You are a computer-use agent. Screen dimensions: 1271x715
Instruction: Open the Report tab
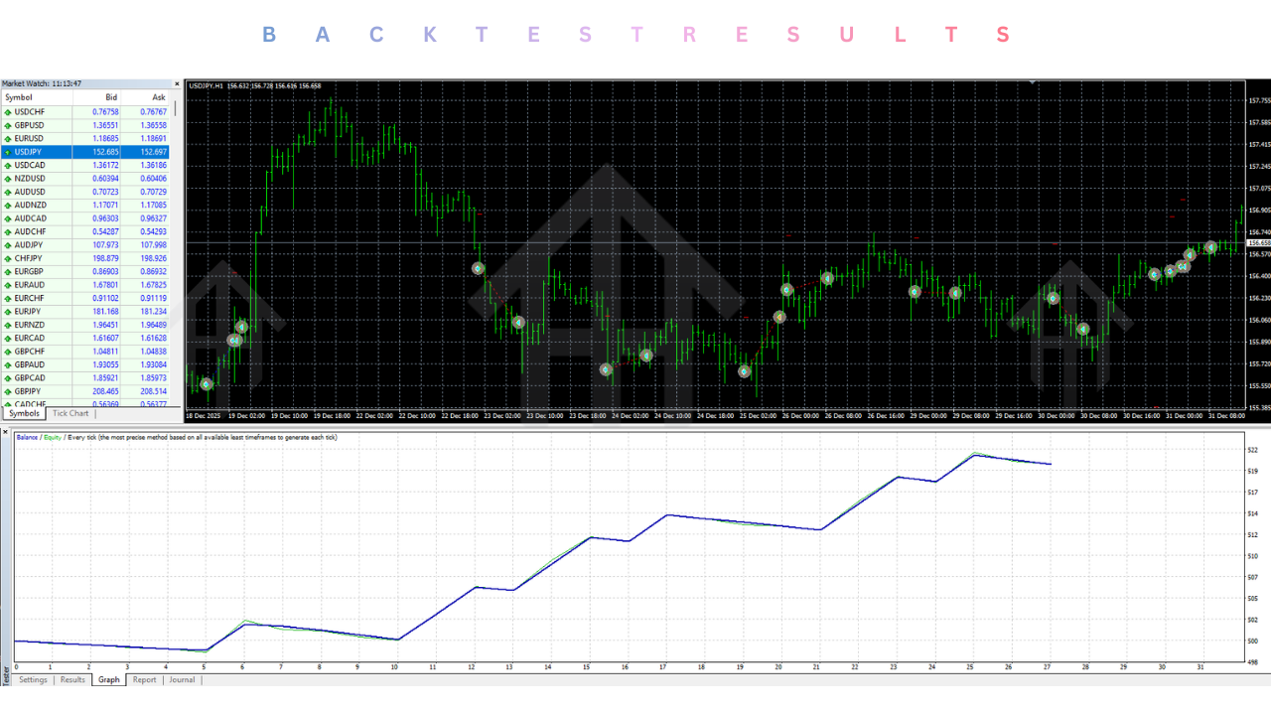pyautogui.click(x=144, y=679)
